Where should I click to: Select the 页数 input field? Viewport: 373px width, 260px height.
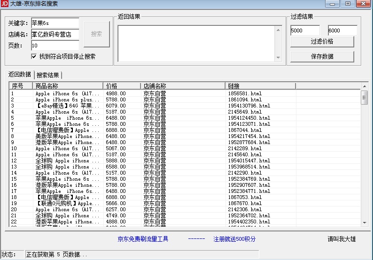coord(55,46)
